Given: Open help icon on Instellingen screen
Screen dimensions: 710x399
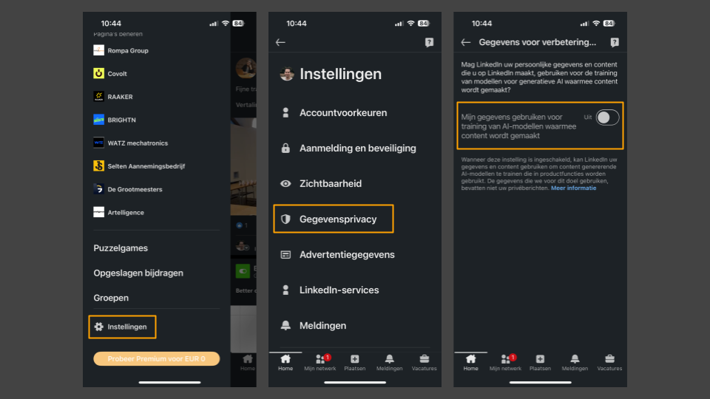Looking at the screenshot, I should [429, 43].
